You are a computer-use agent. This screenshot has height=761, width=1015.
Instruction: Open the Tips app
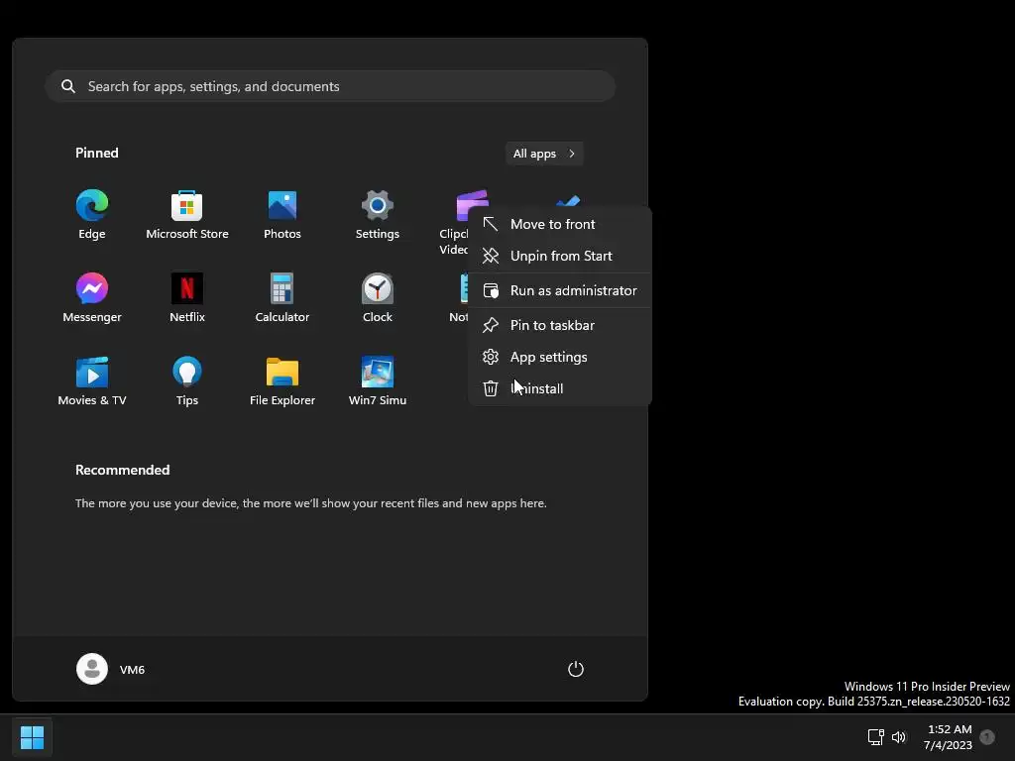187,381
